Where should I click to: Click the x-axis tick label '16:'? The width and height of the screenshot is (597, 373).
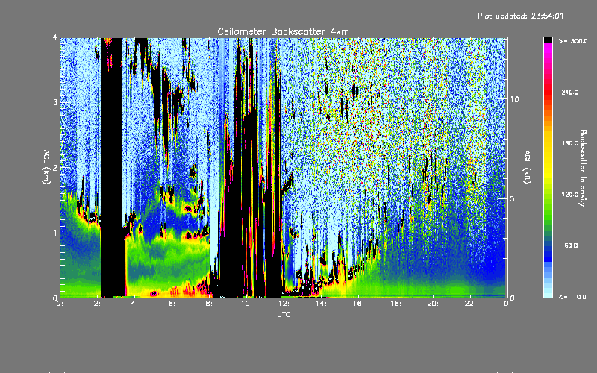[358, 304]
